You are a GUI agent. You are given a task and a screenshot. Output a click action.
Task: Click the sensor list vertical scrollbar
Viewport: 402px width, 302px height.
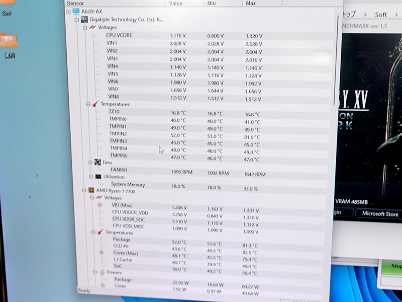(337, 60)
